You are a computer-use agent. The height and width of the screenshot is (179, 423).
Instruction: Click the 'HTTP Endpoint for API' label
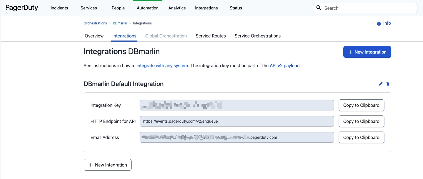[113, 121]
